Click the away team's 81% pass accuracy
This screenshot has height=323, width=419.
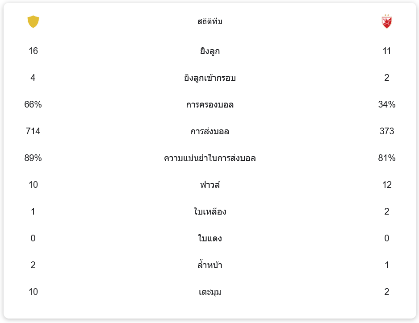click(386, 158)
